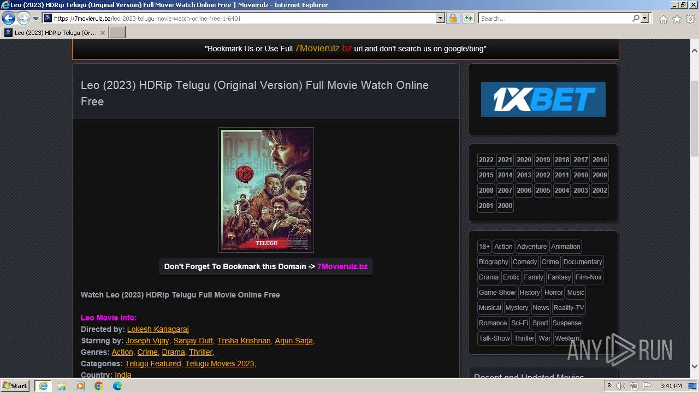The height and width of the screenshot is (393, 699).
Task: Click the Refresh page icon
Action: coord(468,18)
